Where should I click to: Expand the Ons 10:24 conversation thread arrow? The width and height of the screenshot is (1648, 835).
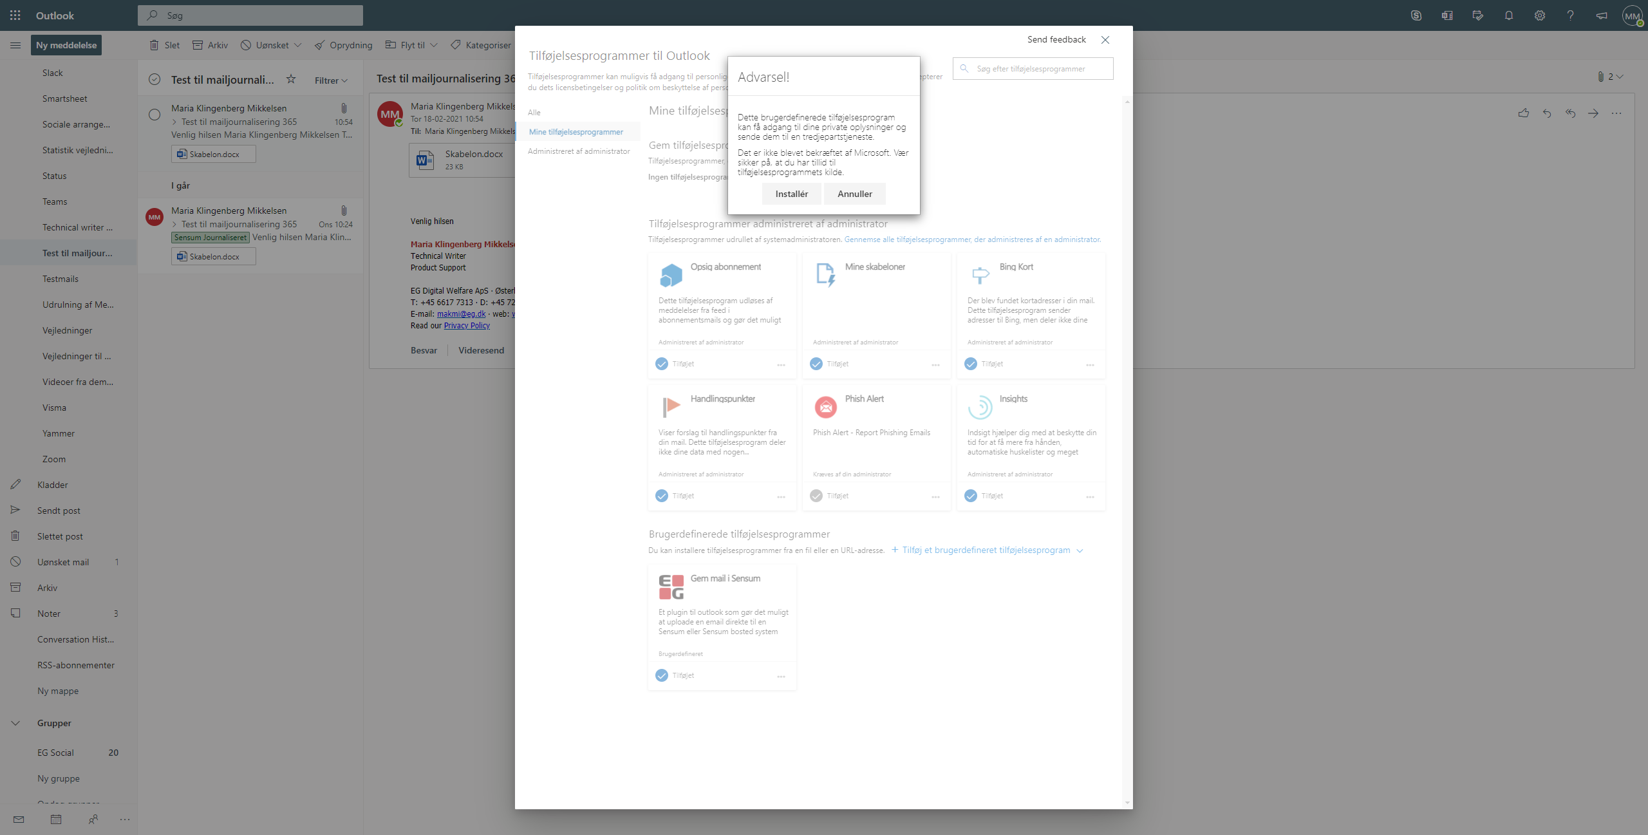point(174,224)
